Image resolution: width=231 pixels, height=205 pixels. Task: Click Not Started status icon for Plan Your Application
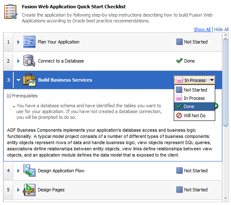pyautogui.click(x=179, y=42)
